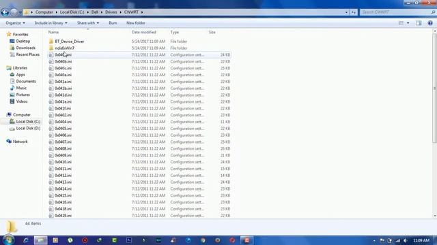Image resolution: width=437 pixels, height=245 pixels.
Task: Click the scroll down arrow of file list
Action: 434,216
